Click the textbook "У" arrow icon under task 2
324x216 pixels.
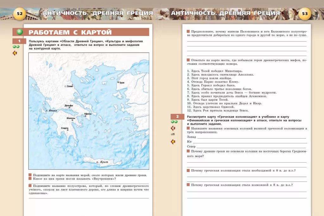tap(173, 128)
